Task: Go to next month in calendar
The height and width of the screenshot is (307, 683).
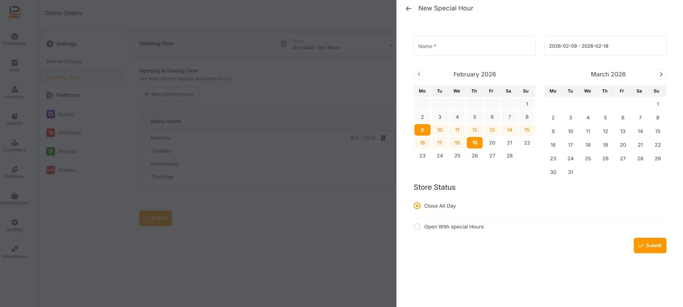Action: point(661,74)
